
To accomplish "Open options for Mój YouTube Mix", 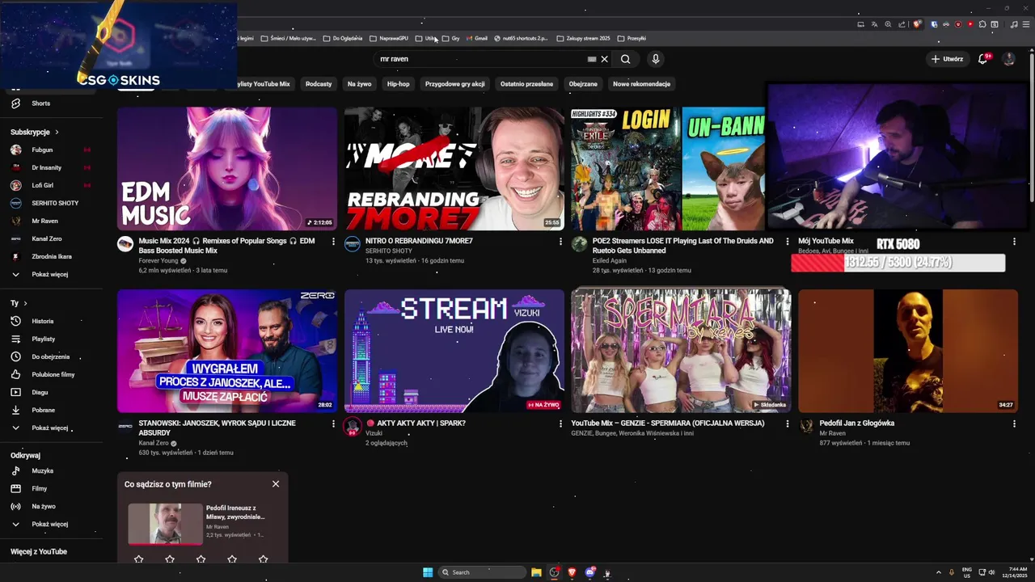I will coord(1014,241).
